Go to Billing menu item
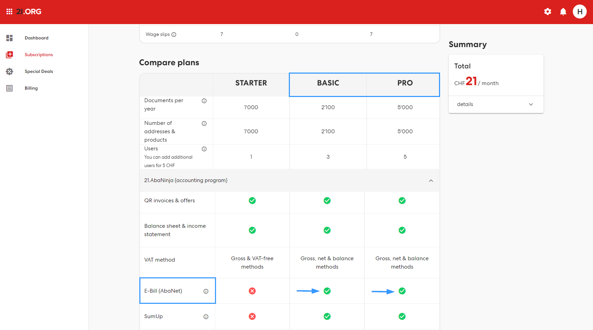This screenshot has width=593, height=330. [x=31, y=88]
